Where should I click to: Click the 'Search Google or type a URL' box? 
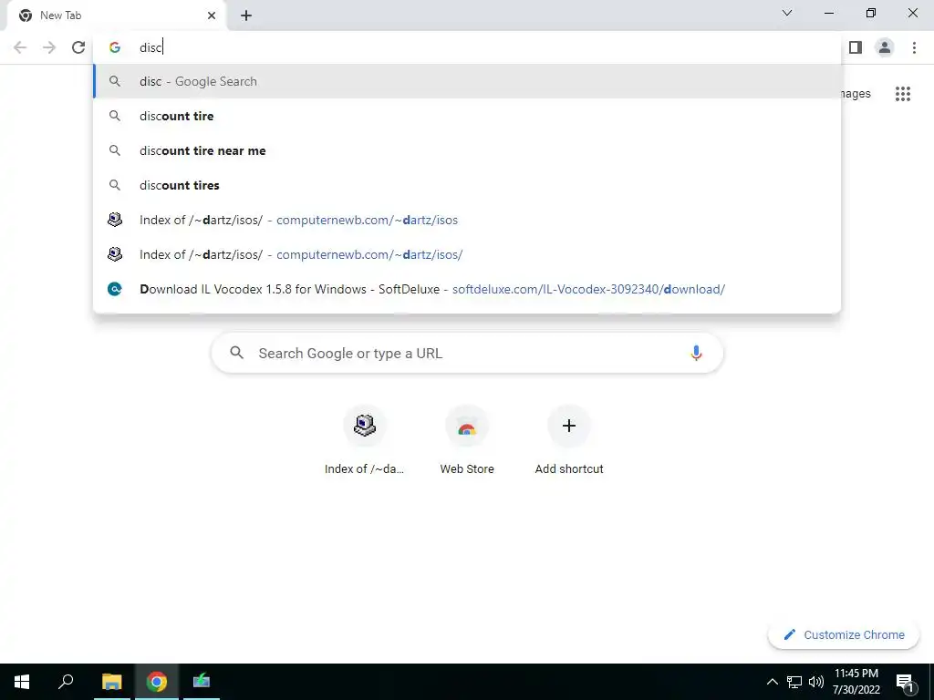pos(467,353)
